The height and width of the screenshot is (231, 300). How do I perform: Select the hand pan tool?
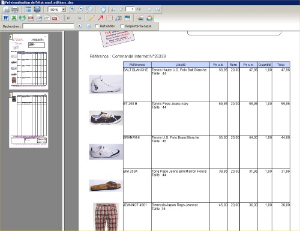tap(103, 9)
